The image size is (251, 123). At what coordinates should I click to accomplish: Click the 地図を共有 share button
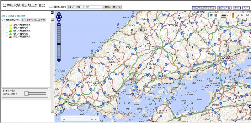tap(224, 8)
